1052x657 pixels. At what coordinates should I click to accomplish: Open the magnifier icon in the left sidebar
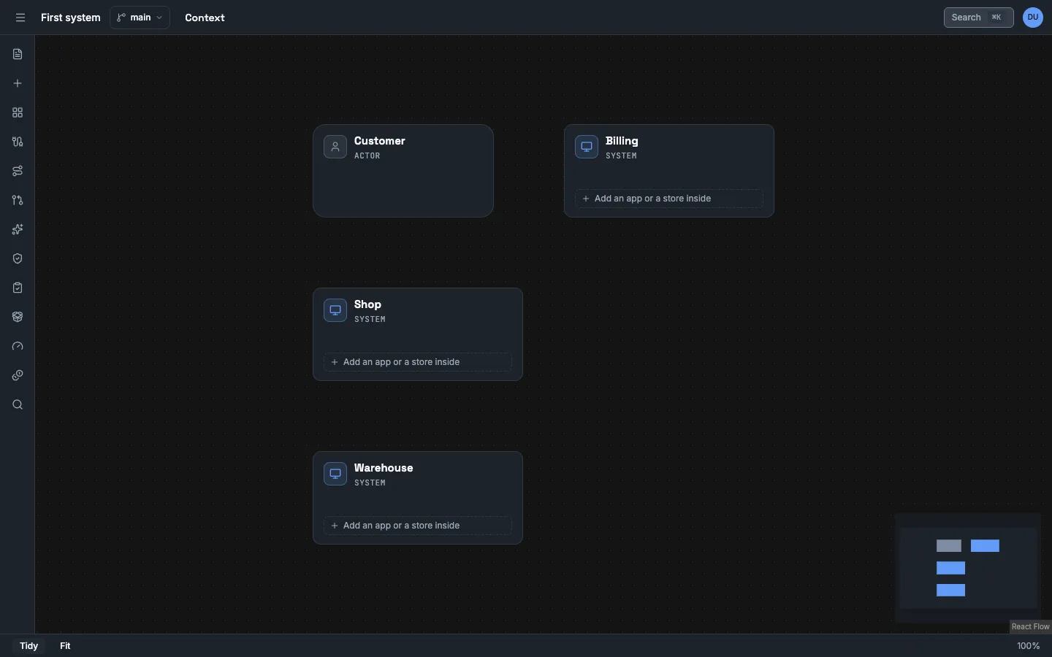[18, 404]
